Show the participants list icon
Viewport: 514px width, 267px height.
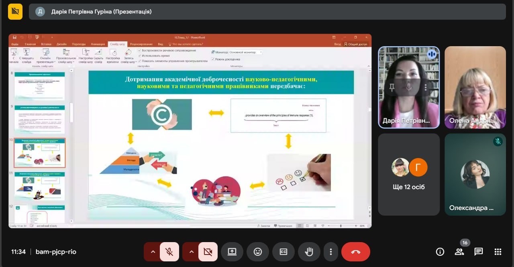coord(459,252)
